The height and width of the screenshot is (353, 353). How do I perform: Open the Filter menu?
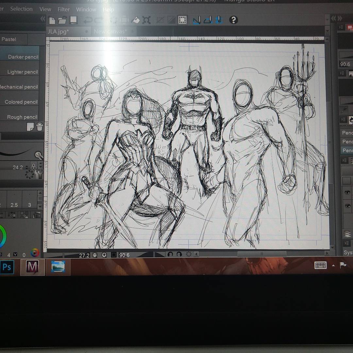63,9
